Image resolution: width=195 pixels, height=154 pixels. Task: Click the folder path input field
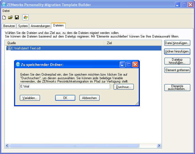(x=65, y=86)
